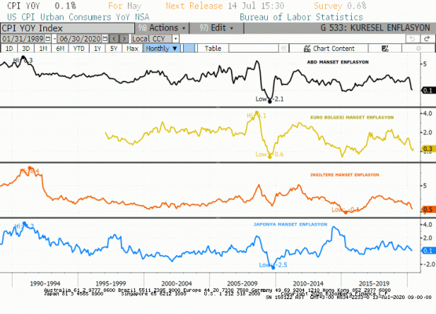Viewport: 436px width, 314px height.
Task: Click the US low -2.1 marker point
Action: (x=269, y=102)
